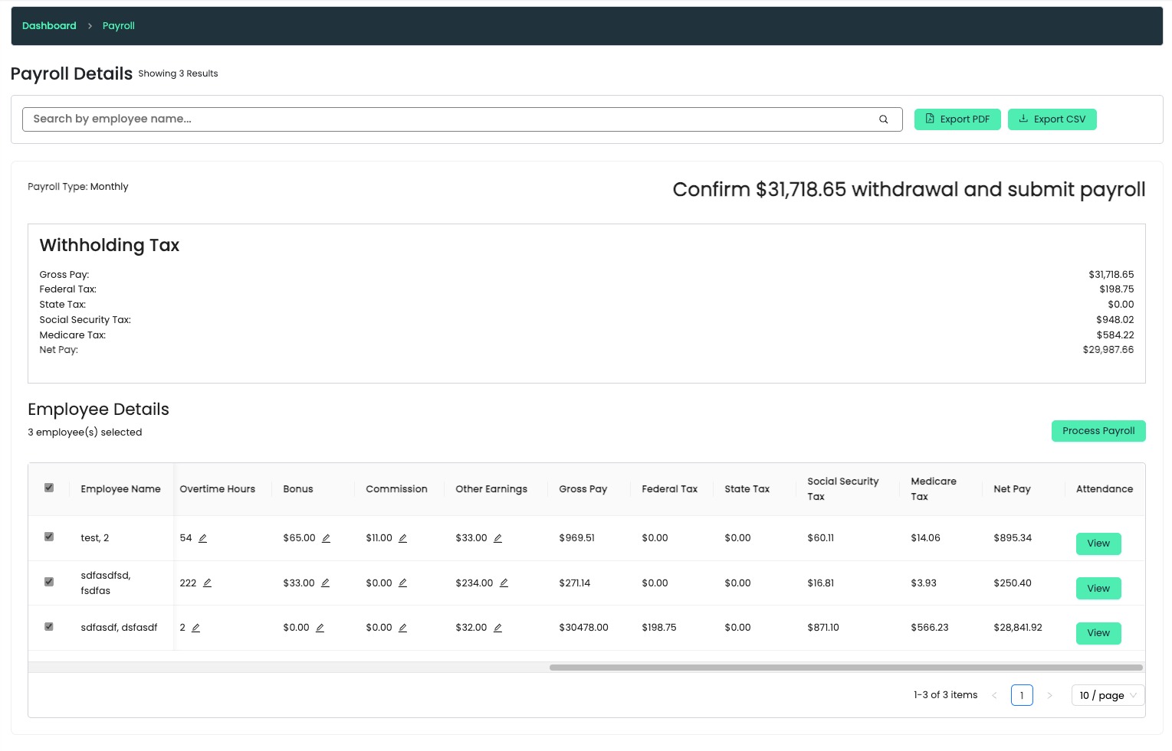Image resolution: width=1172 pixels, height=751 pixels.
Task: Edit the $234.00 other earnings for sdfasdfsd
Action: [x=504, y=583]
